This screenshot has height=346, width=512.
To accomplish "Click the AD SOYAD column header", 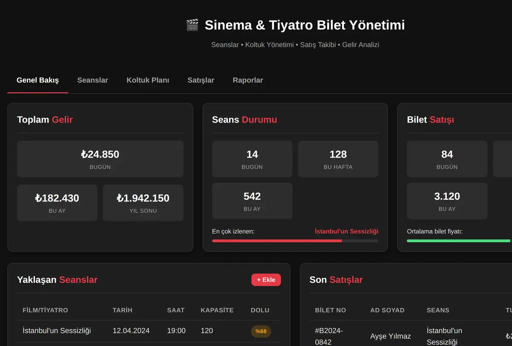I will coord(387,310).
